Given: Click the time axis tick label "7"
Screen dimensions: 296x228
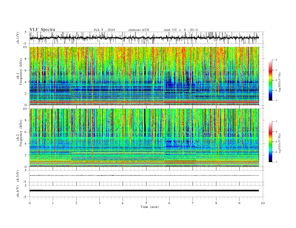Looking at the screenshot, I should [x=193, y=203].
